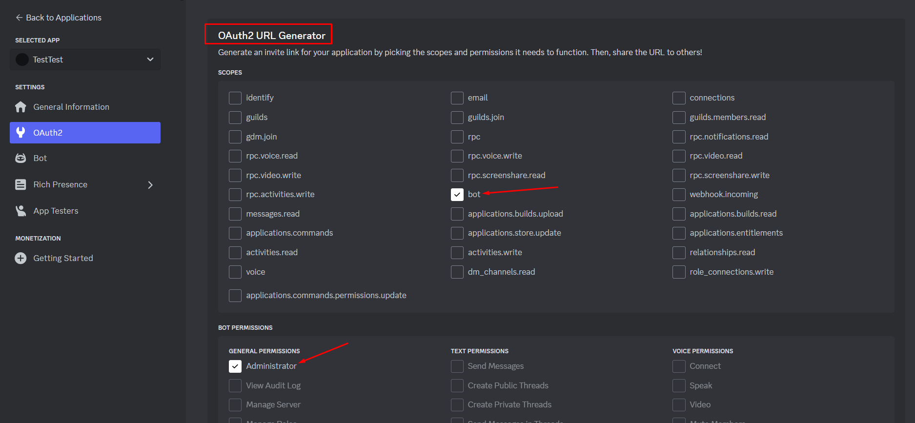Viewport: 915px width, 423px height.
Task: Click the TestTest app avatar circle
Action: (22, 60)
